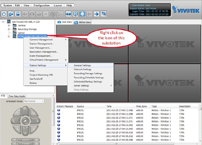Click the PTZ down-left diagonal button
The image size is (202, 145).
[x=17, y=129]
